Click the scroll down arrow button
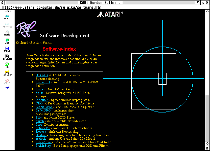Image resolution: width=210 pixels, height=151 pixels. [x=207, y=143]
